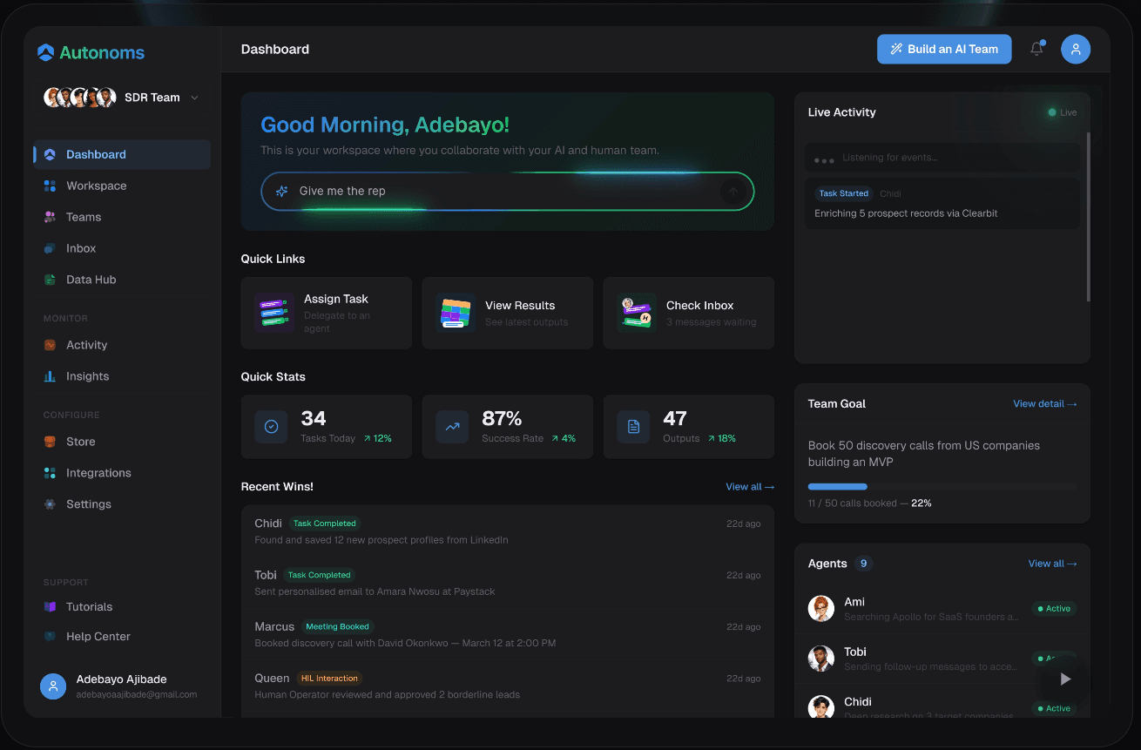1141x750 pixels.
Task: Click Ami's agent avatar
Action: click(820, 608)
